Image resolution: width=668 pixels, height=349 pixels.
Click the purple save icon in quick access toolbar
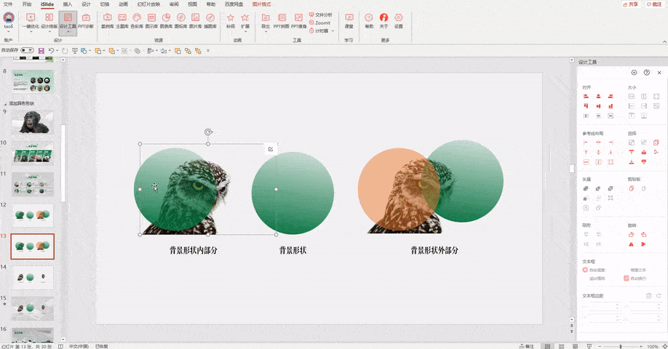click(41, 51)
